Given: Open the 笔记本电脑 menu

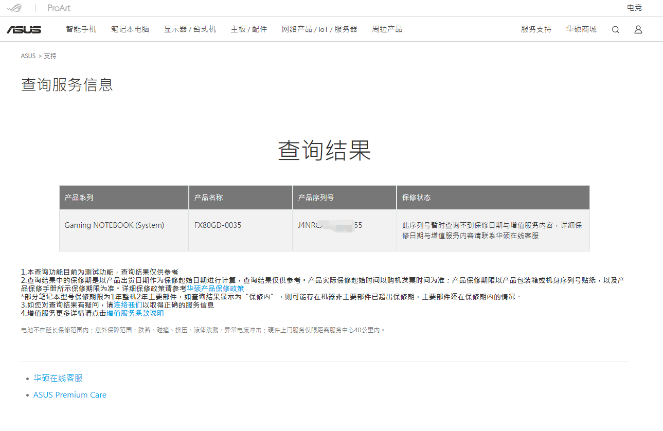Looking at the screenshot, I should pos(130,29).
